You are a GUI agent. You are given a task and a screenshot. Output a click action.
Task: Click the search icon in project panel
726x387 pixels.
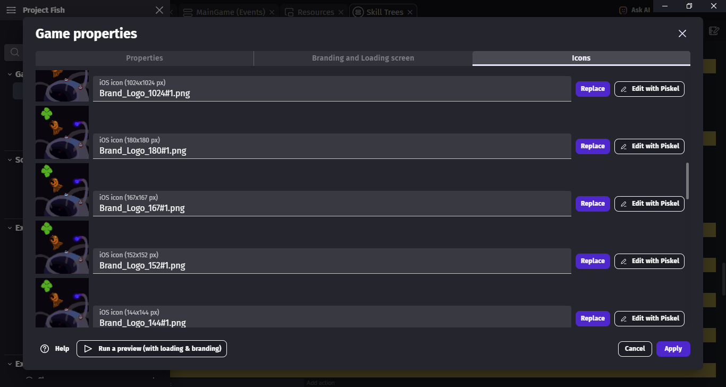pos(15,52)
